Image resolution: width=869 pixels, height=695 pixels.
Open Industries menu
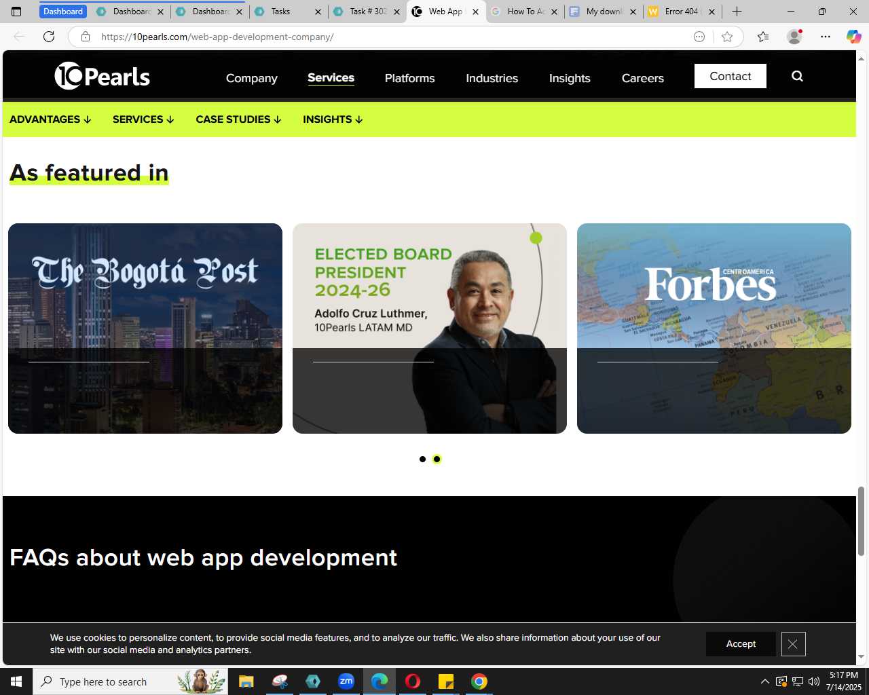(x=492, y=78)
